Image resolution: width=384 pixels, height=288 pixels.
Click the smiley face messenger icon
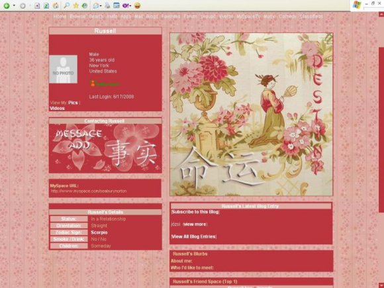(x=138, y=5)
